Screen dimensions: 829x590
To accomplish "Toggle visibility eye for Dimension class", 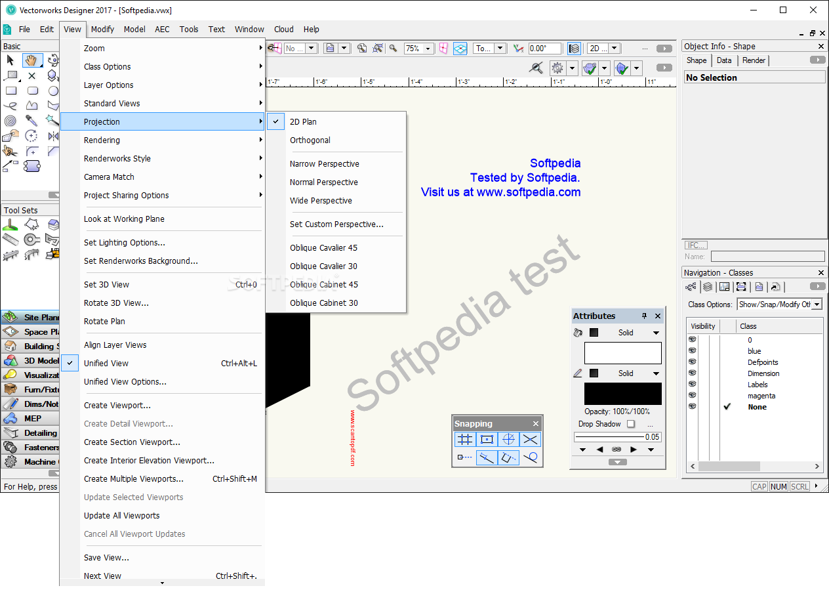I will tap(692, 373).
